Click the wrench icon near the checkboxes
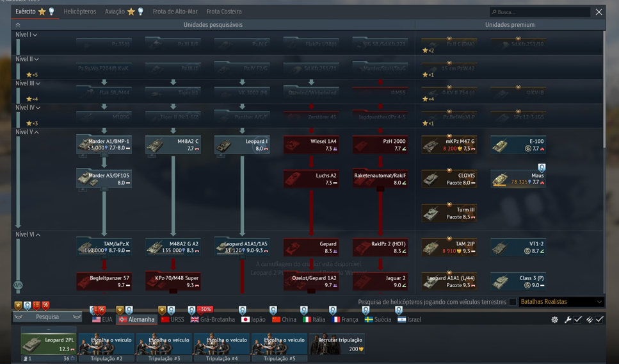Viewport: 619px width, 364px height. click(568, 319)
